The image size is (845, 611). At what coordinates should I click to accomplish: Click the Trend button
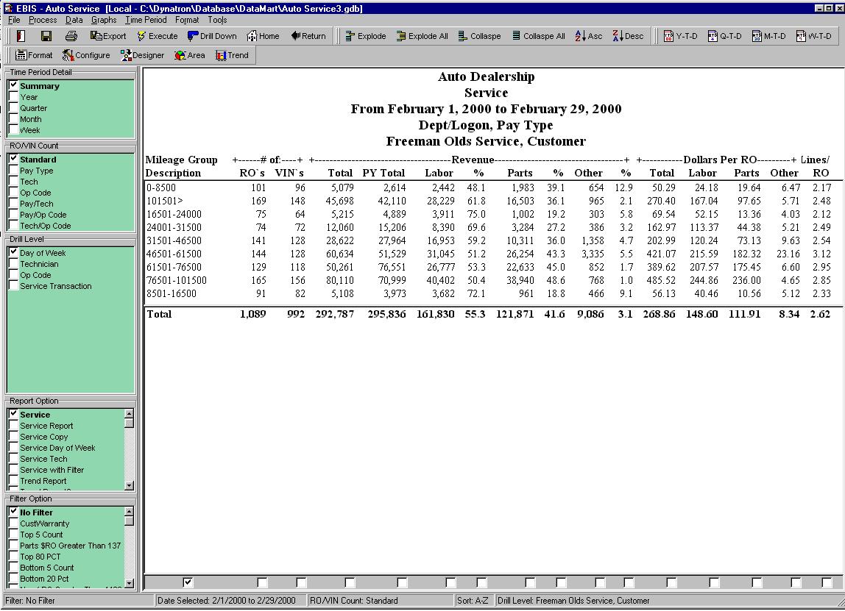tap(232, 55)
